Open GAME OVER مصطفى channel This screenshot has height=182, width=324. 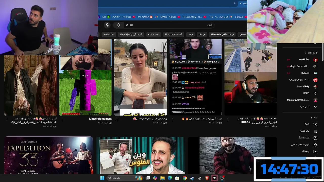pos(302,80)
